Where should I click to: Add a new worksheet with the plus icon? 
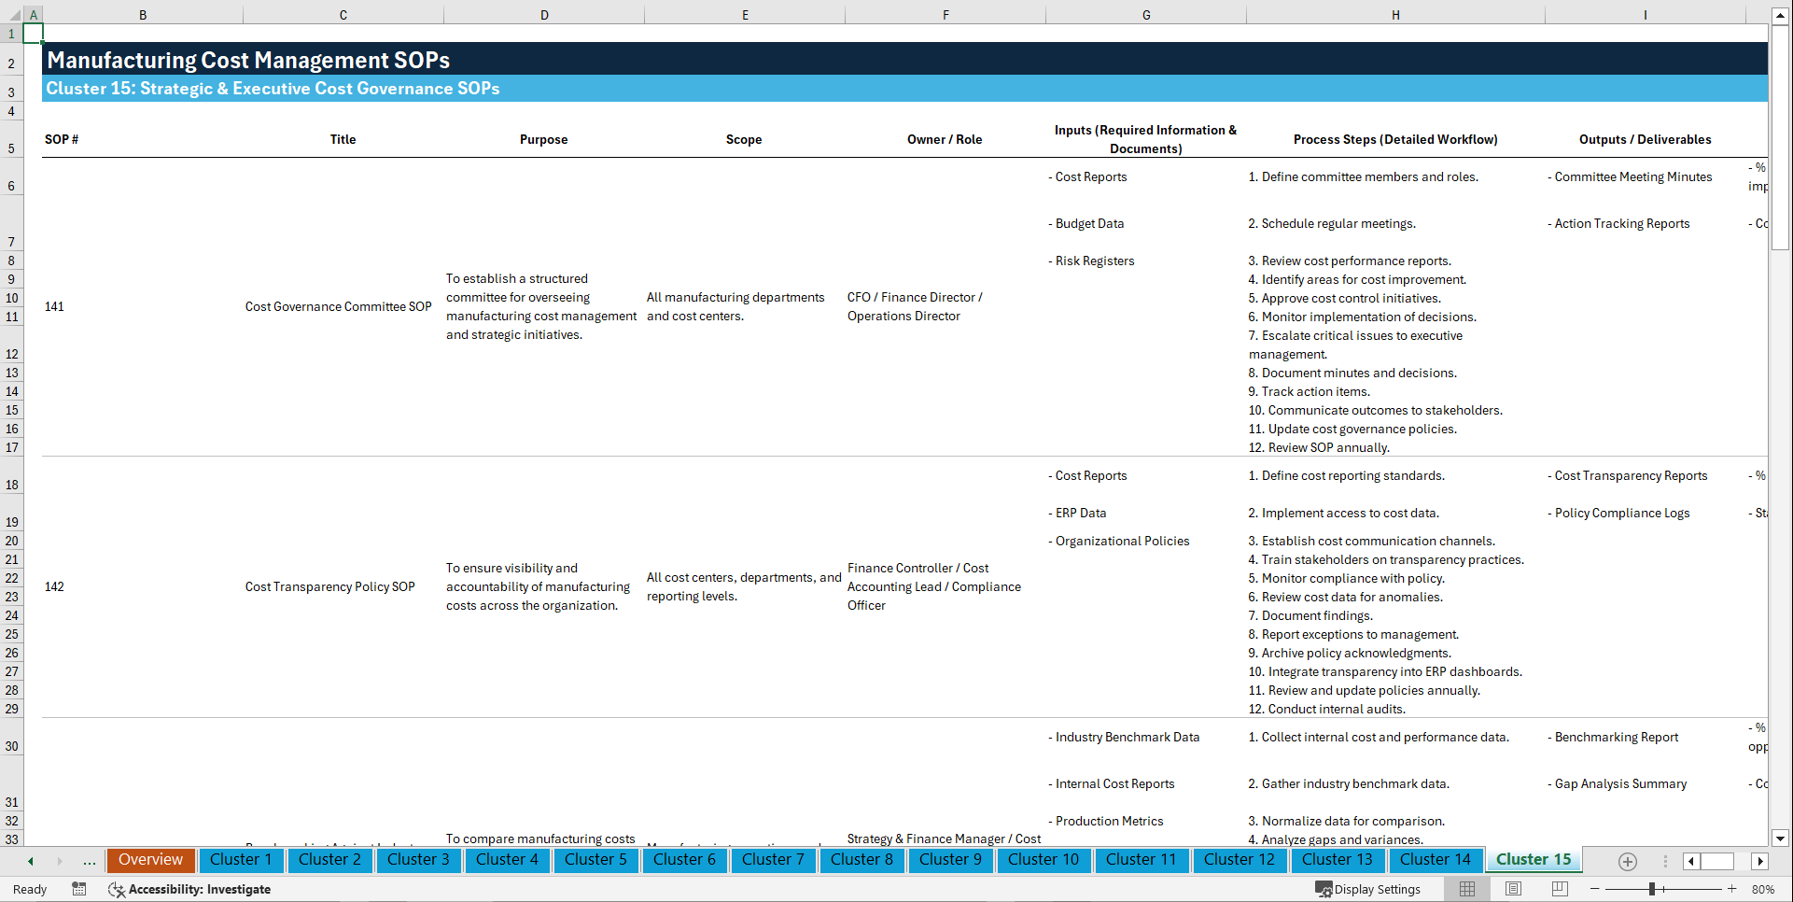point(1628,861)
